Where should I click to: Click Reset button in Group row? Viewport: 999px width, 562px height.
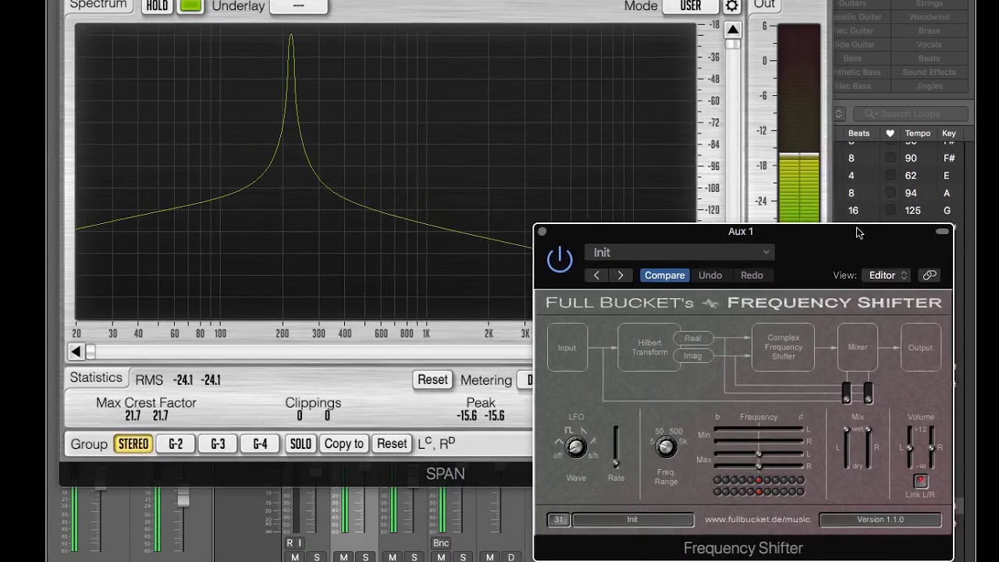392,444
